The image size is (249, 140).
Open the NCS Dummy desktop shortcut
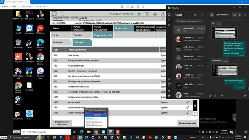(18, 115)
